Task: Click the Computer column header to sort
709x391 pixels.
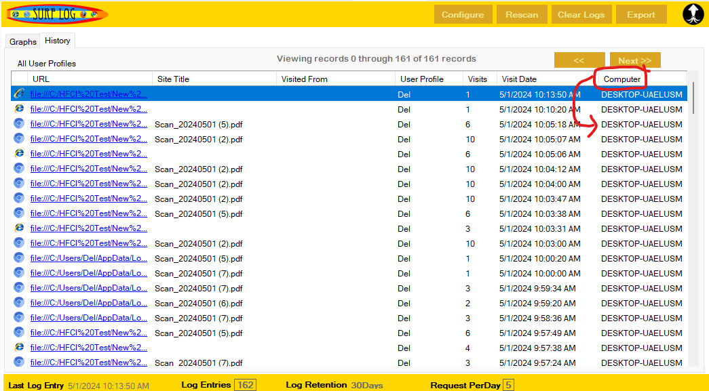Action: 619,79
